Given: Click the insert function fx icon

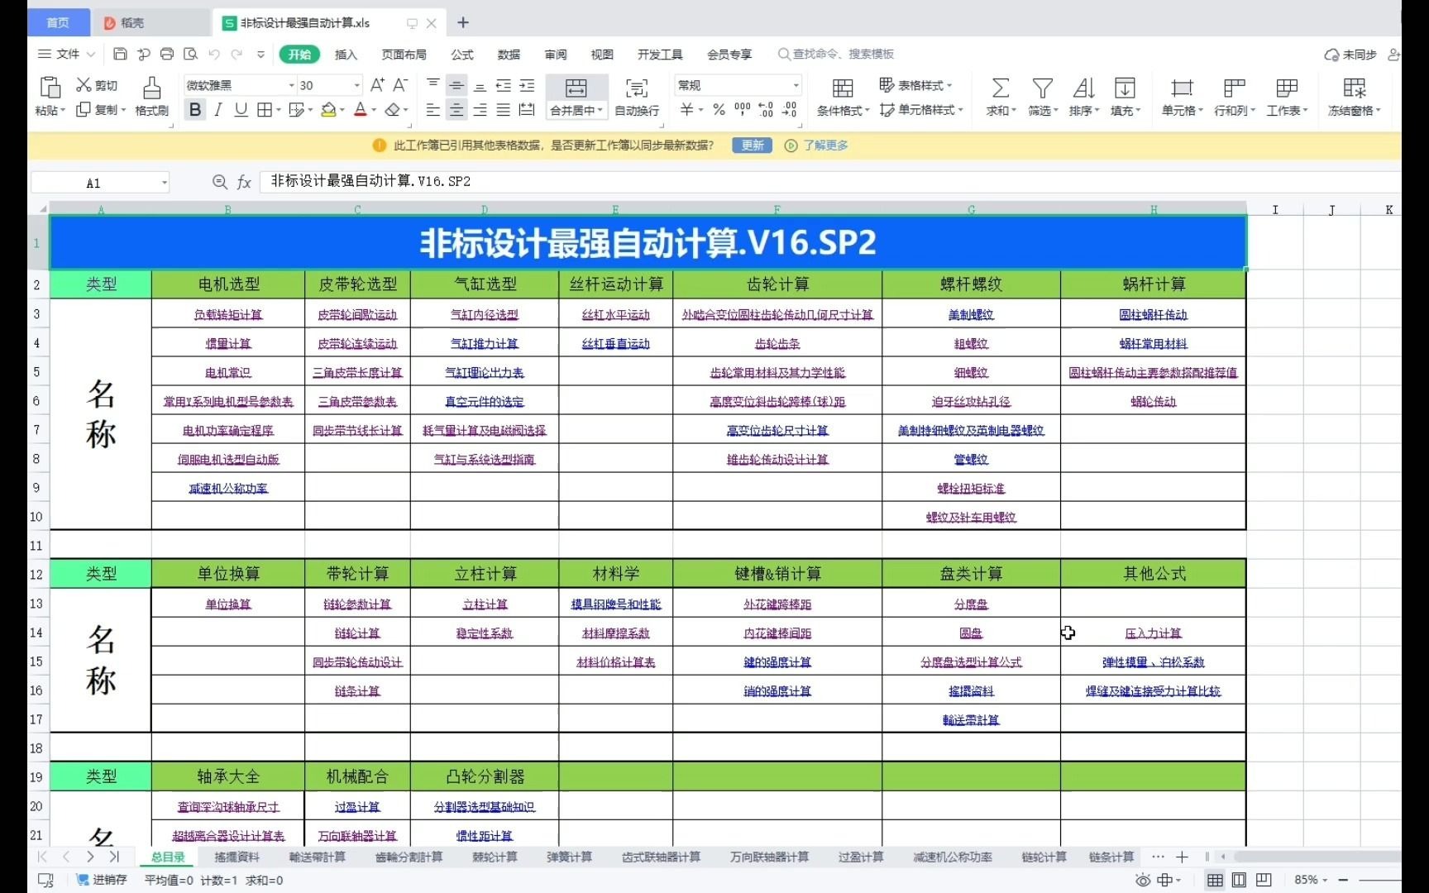Looking at the screenshot, I should pos(244,182).
